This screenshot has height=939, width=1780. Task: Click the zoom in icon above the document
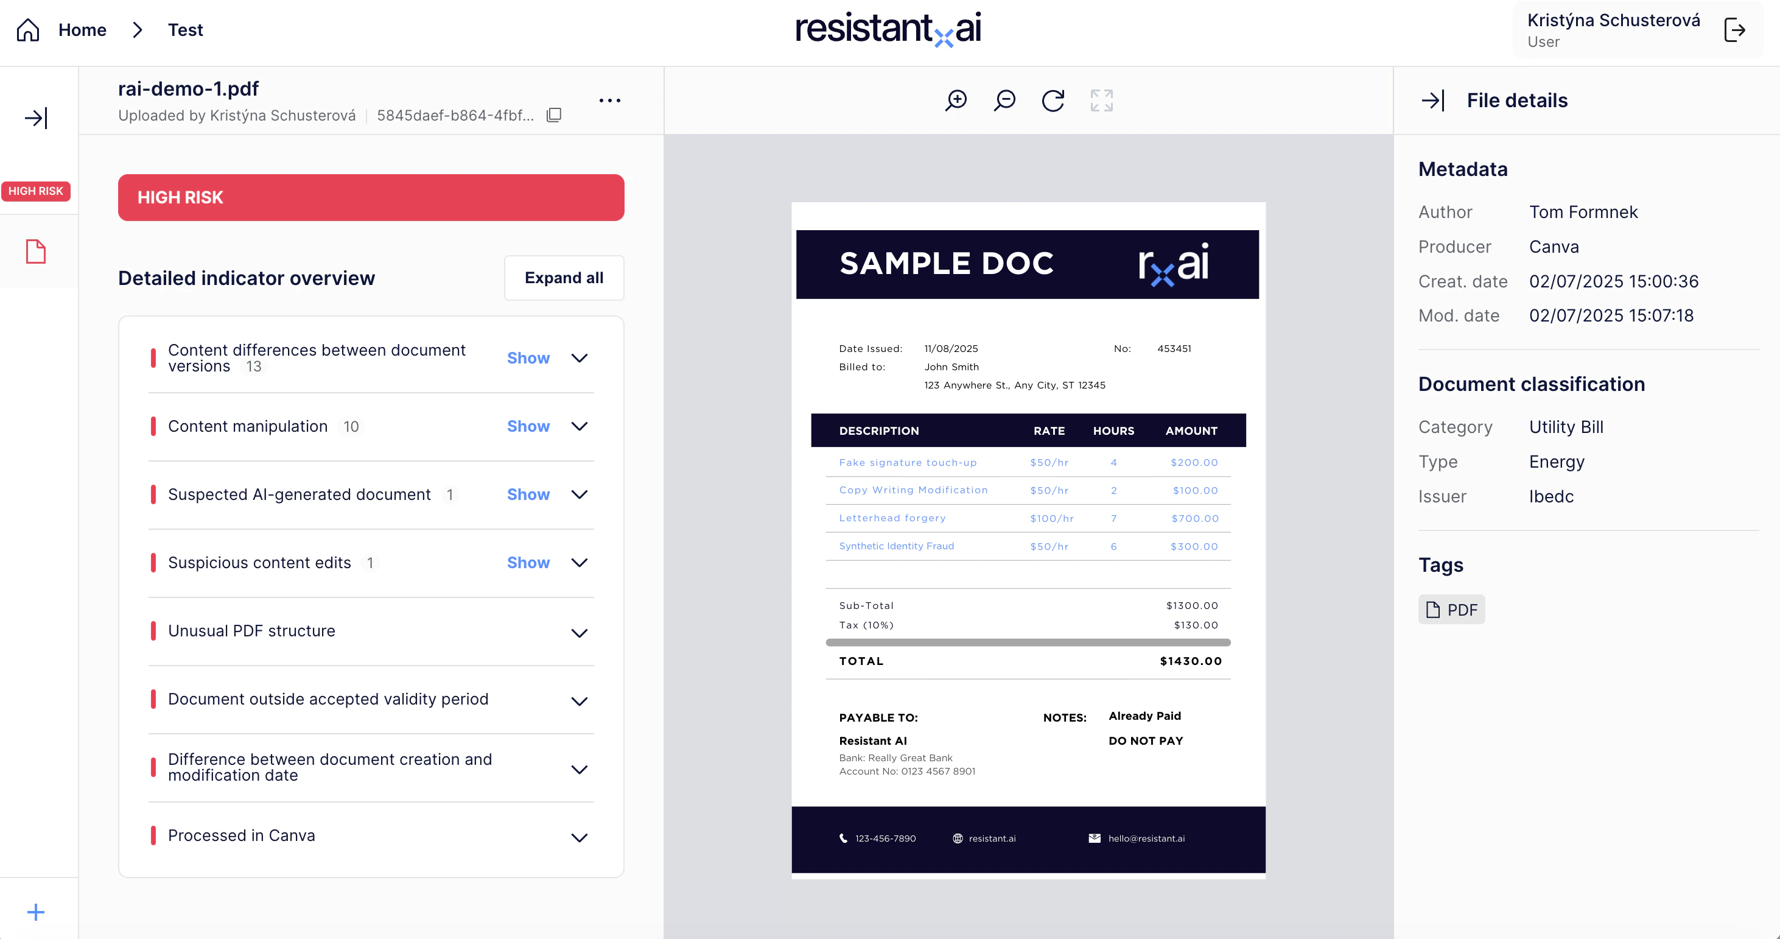point(956,100)
